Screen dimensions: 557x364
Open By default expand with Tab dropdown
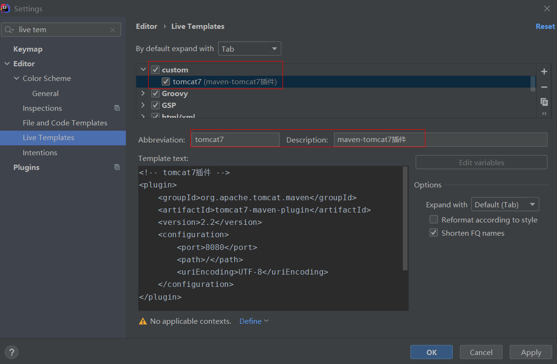249,49
